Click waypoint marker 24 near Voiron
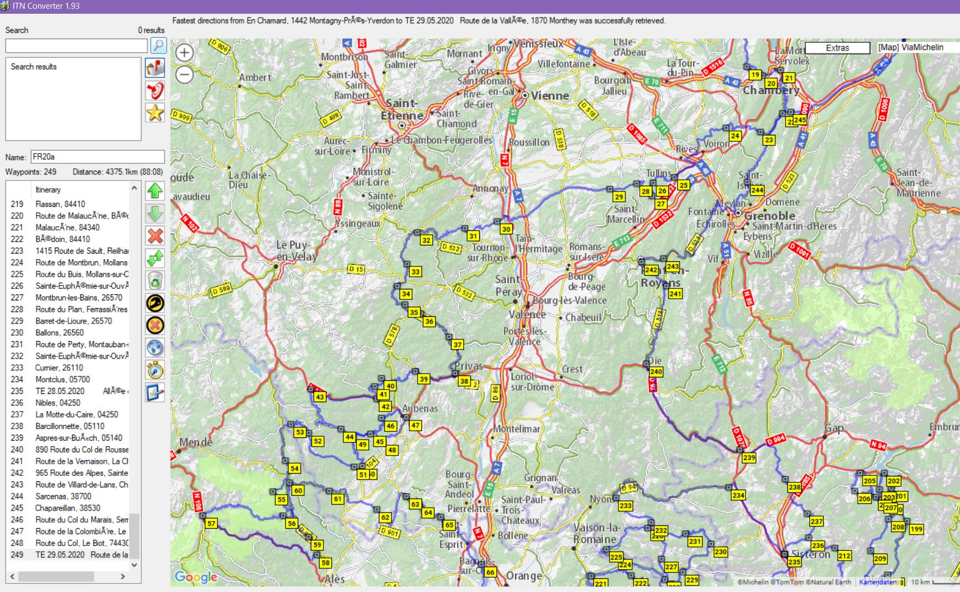This screenshot has width=960, height=592. (735, 136)
